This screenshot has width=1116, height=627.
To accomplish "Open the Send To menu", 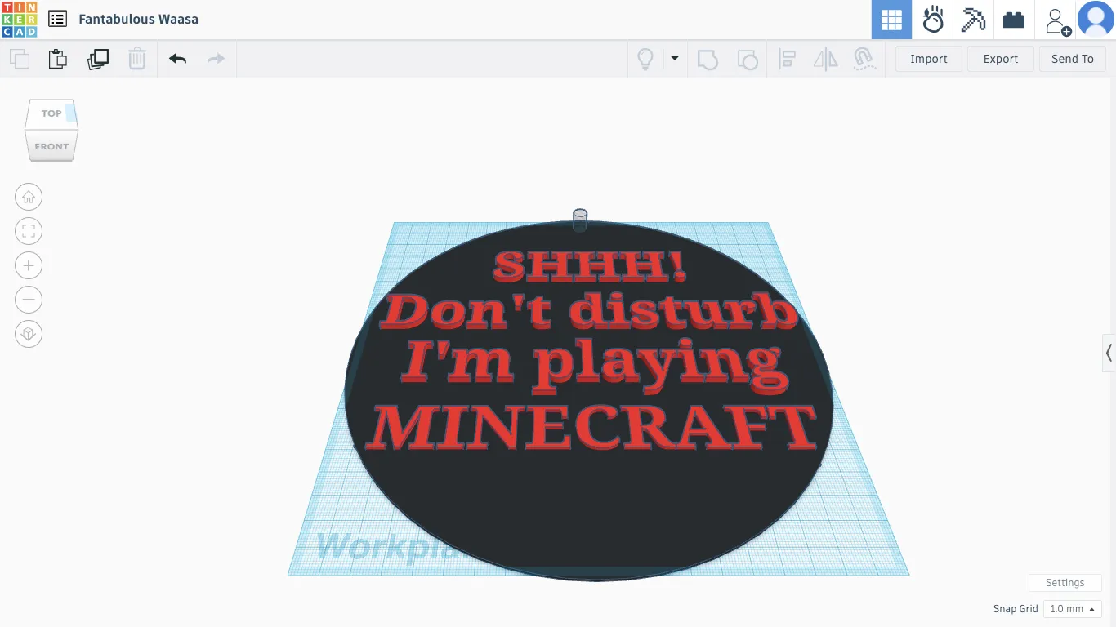I will 1072,59.
